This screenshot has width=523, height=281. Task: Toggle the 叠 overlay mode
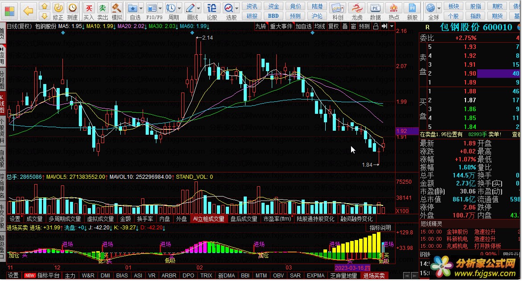345,26
